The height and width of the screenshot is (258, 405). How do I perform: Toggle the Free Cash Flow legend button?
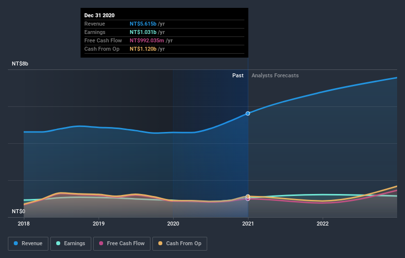122,244
